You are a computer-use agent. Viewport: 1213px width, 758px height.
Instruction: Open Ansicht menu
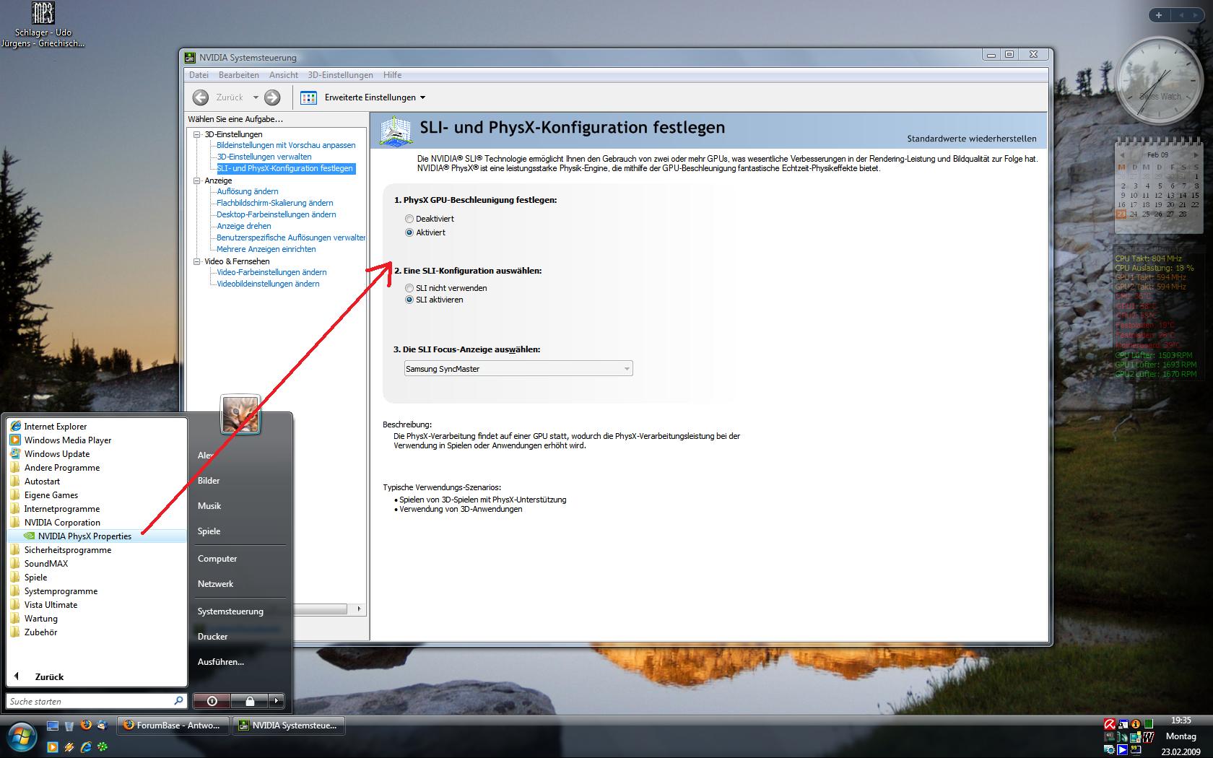tap(284, 75)
